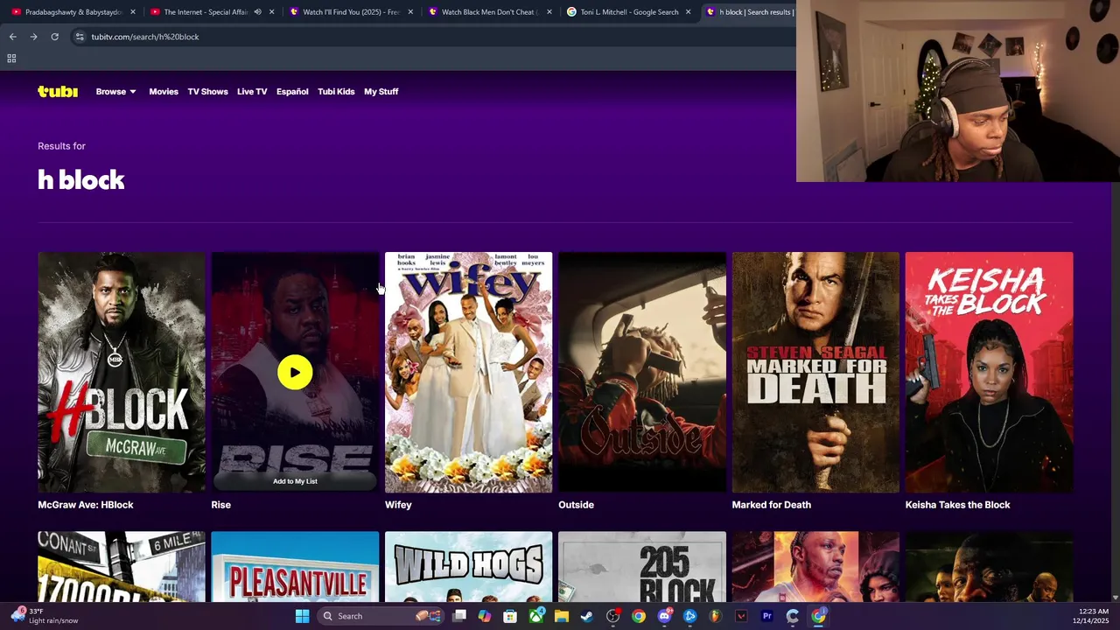
Task: Open Microsoft Store from the taskbar
Action: click(510, 616)
